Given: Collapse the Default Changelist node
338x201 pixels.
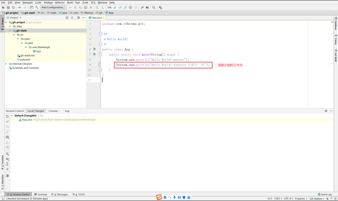Looking at the screenshot, I should [12, 115].
